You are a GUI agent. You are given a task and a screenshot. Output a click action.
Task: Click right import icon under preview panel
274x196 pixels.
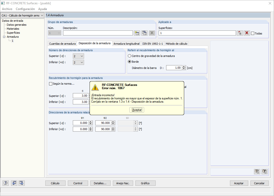[264, 172]
